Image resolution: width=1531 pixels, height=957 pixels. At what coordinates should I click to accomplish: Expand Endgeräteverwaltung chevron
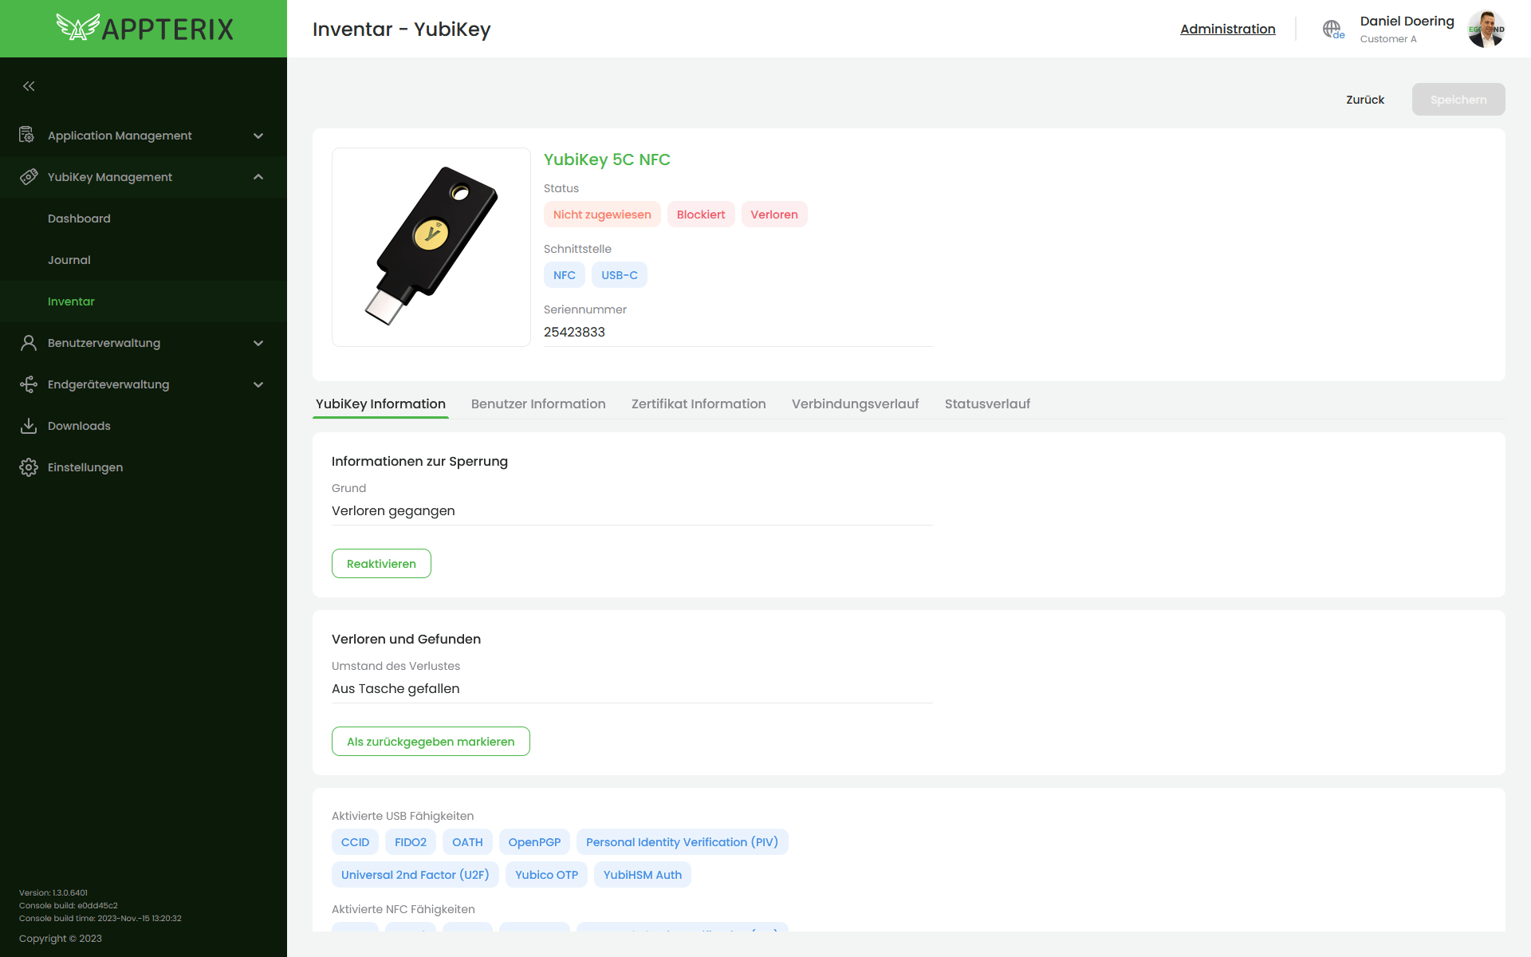(258, 384)
